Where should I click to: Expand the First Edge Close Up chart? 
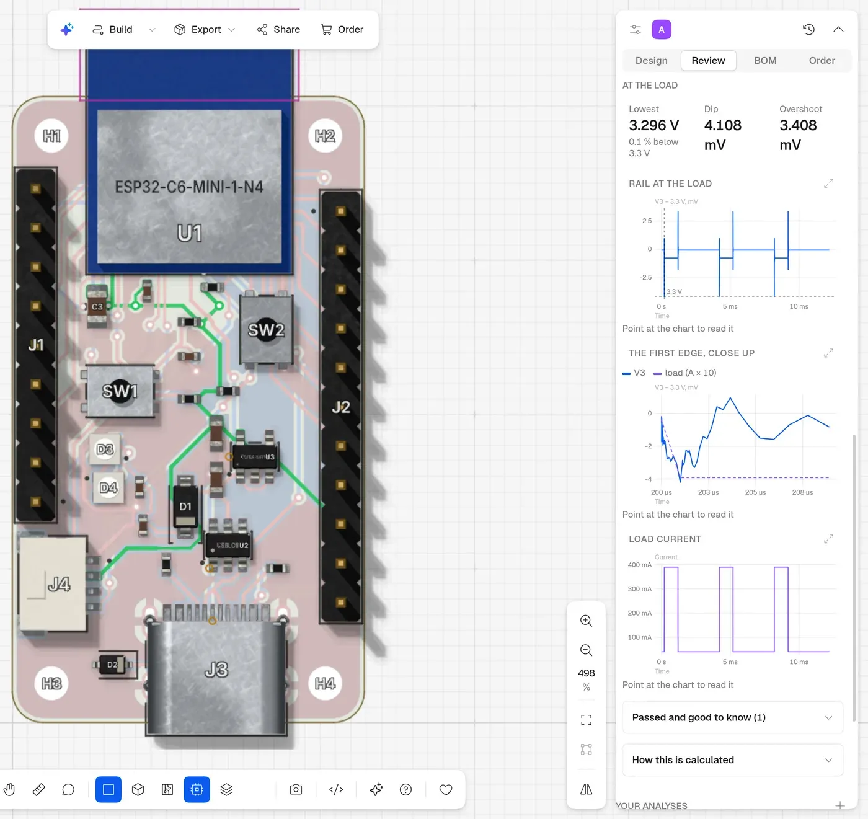[828, 353]
